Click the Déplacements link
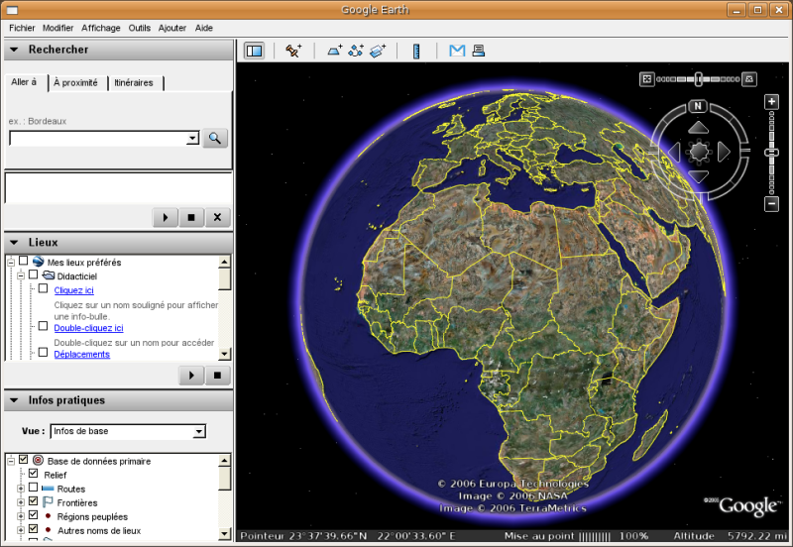 click(82, 354)
